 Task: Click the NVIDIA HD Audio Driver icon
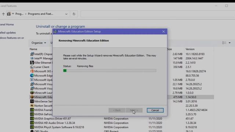pyautogui.click(x=32, y=123)
